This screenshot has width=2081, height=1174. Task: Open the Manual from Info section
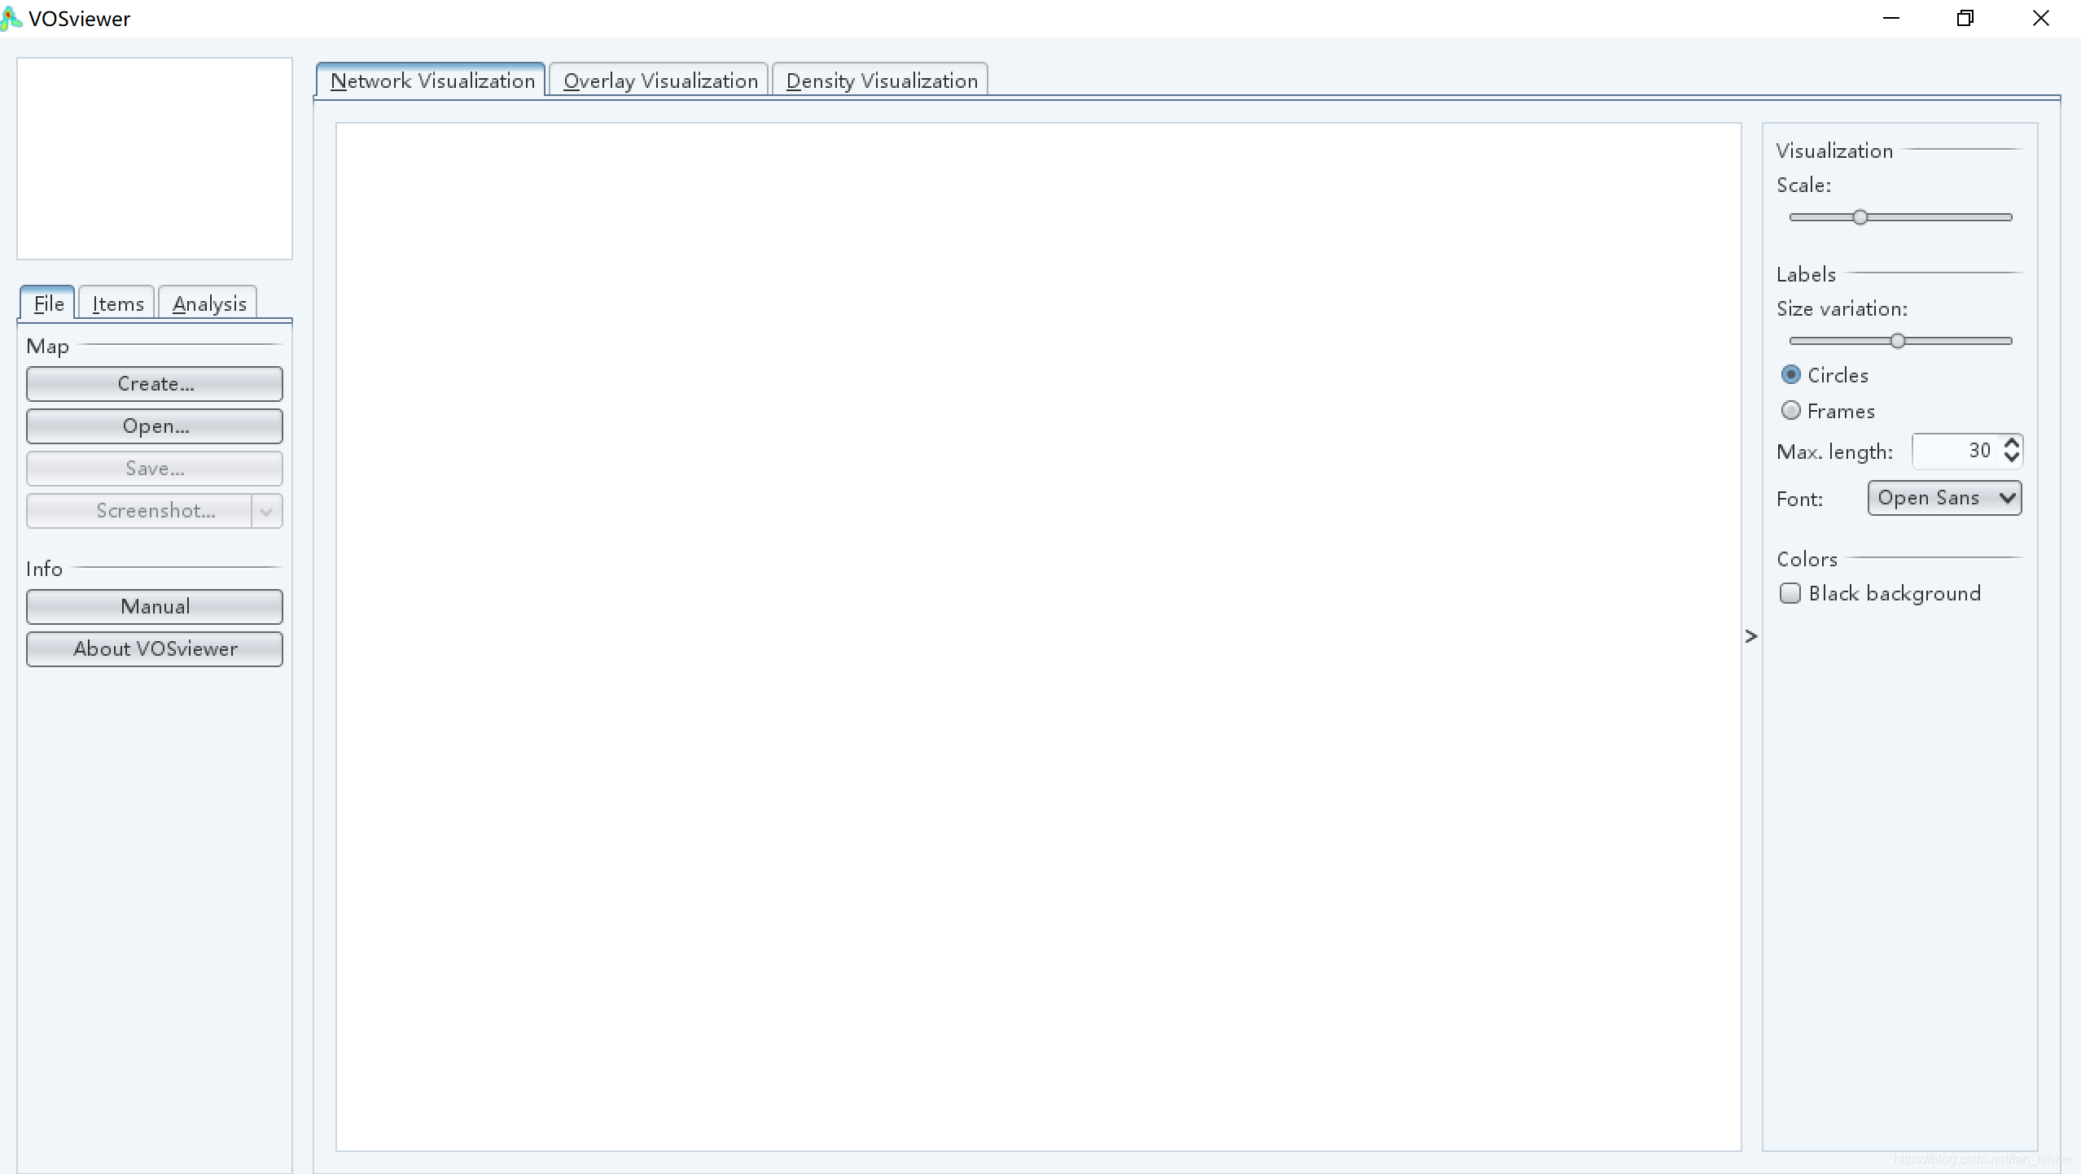coord(155,607)
